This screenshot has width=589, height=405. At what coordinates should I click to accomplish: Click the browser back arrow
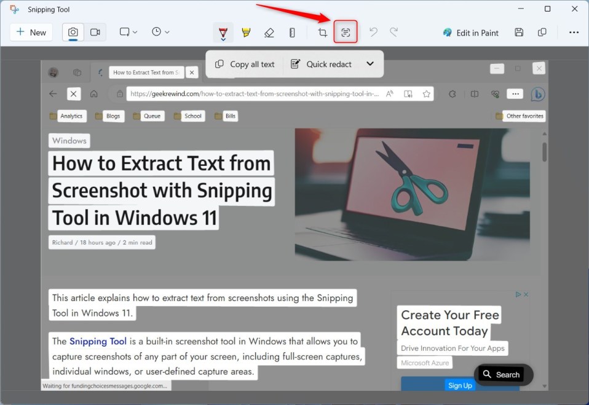[53, 94]
